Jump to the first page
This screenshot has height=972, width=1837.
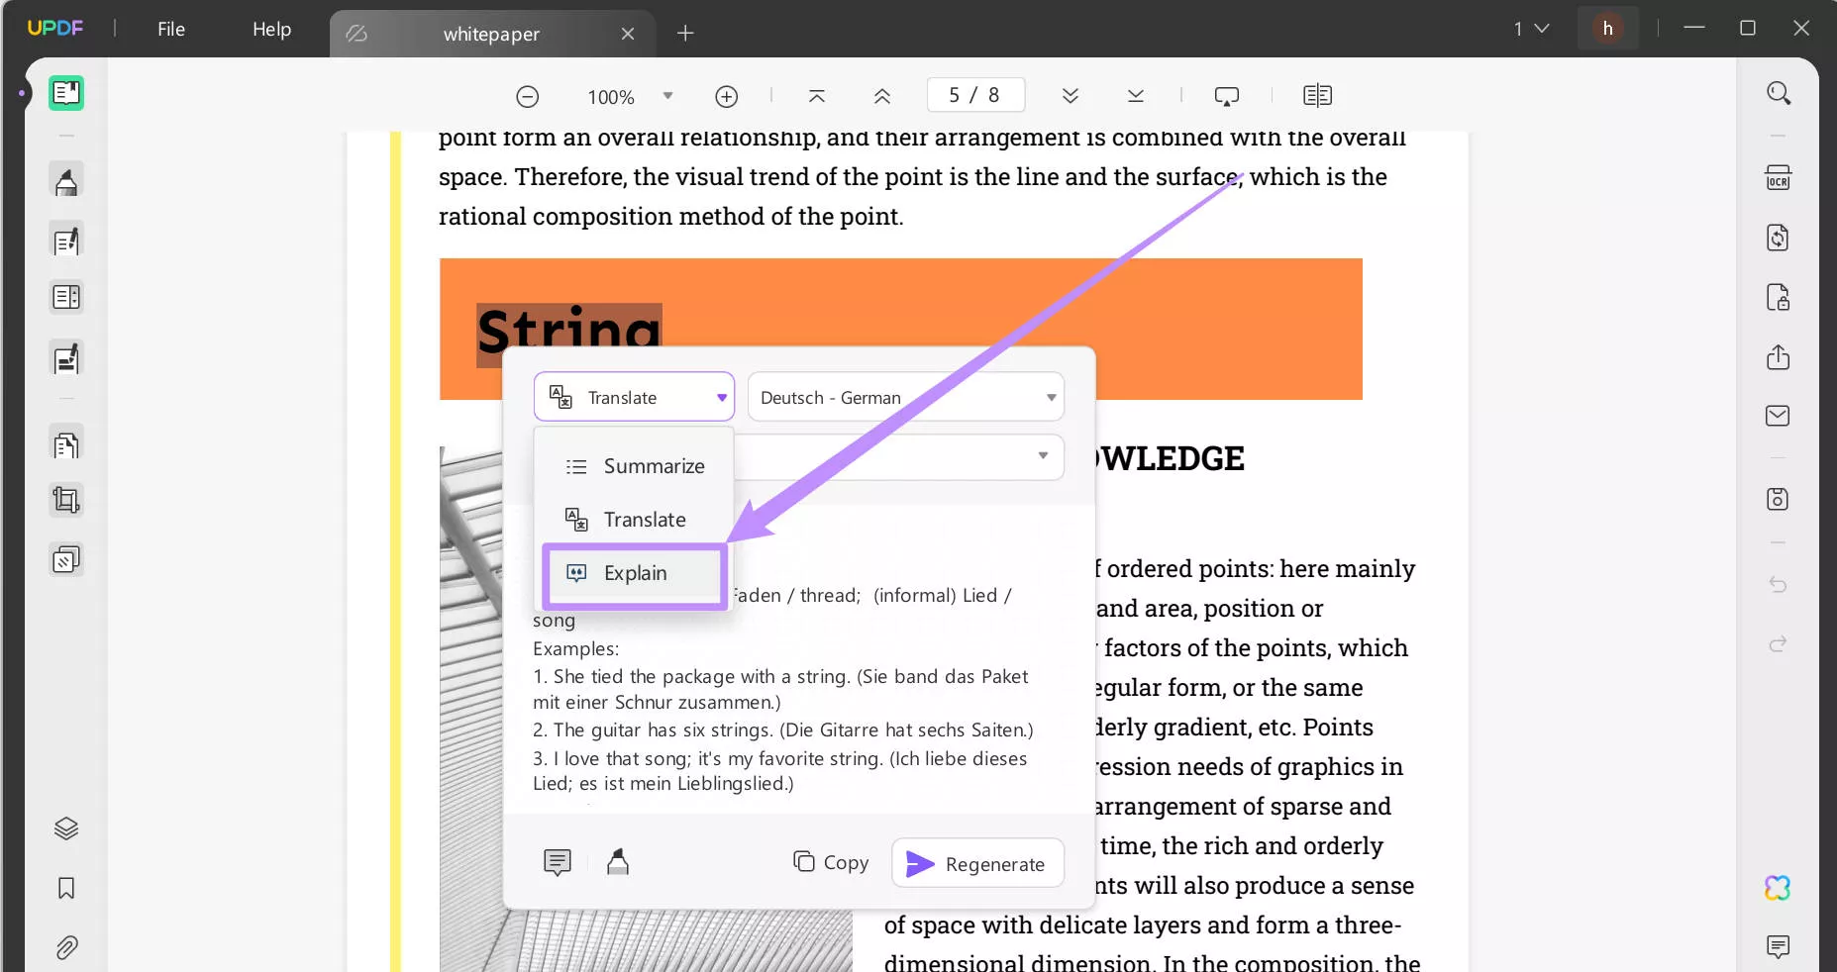tap(817, 96)
